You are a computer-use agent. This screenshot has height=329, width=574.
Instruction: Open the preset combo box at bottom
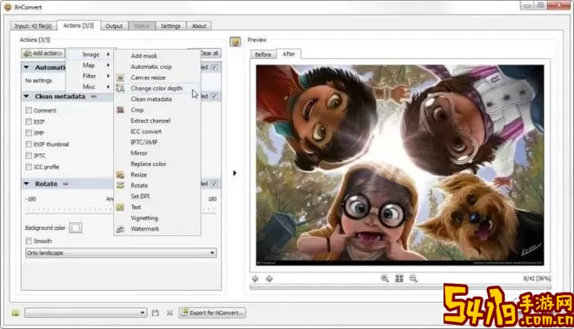(x=85, y=312)
